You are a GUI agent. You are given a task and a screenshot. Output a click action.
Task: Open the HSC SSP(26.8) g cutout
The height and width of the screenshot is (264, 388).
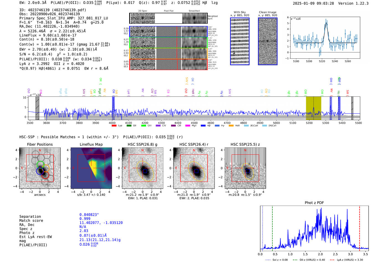[142, 168]
